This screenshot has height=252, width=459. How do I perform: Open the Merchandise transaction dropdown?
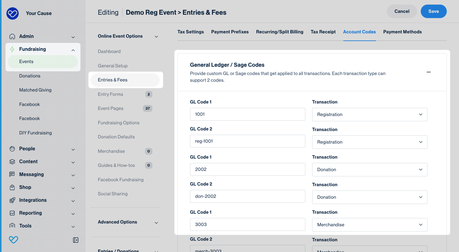(x=369, y=225)
